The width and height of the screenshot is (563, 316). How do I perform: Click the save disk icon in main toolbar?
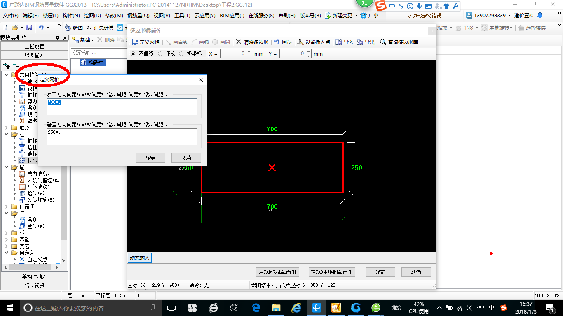[29, 28]
